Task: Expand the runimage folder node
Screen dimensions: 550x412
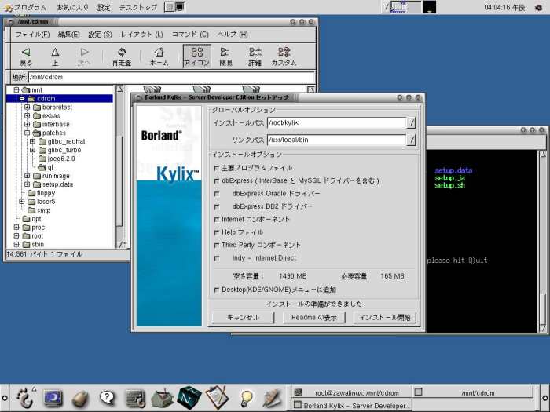Action: point(27,176)
